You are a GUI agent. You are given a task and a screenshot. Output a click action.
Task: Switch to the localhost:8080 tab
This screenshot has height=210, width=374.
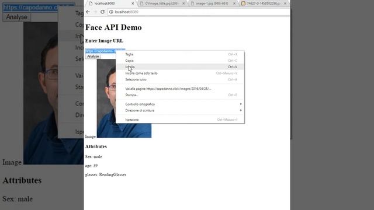(x=111, y=3)
